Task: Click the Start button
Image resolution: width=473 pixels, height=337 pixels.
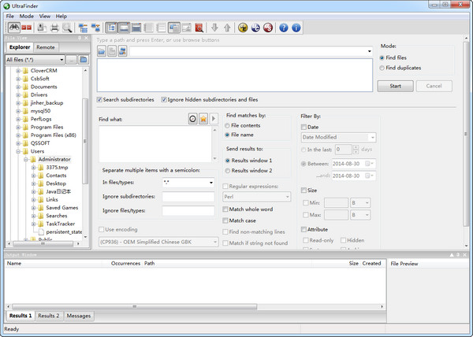Action: [x=395, y=86]
